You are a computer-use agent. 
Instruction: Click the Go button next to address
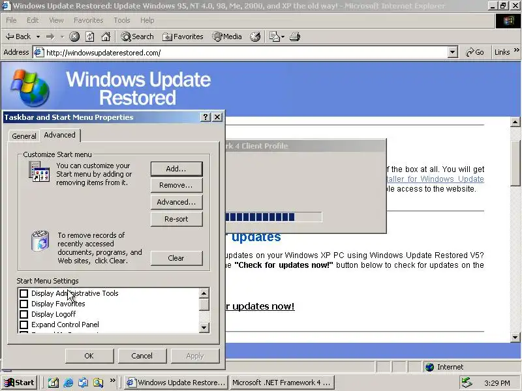tap(475, 52)
